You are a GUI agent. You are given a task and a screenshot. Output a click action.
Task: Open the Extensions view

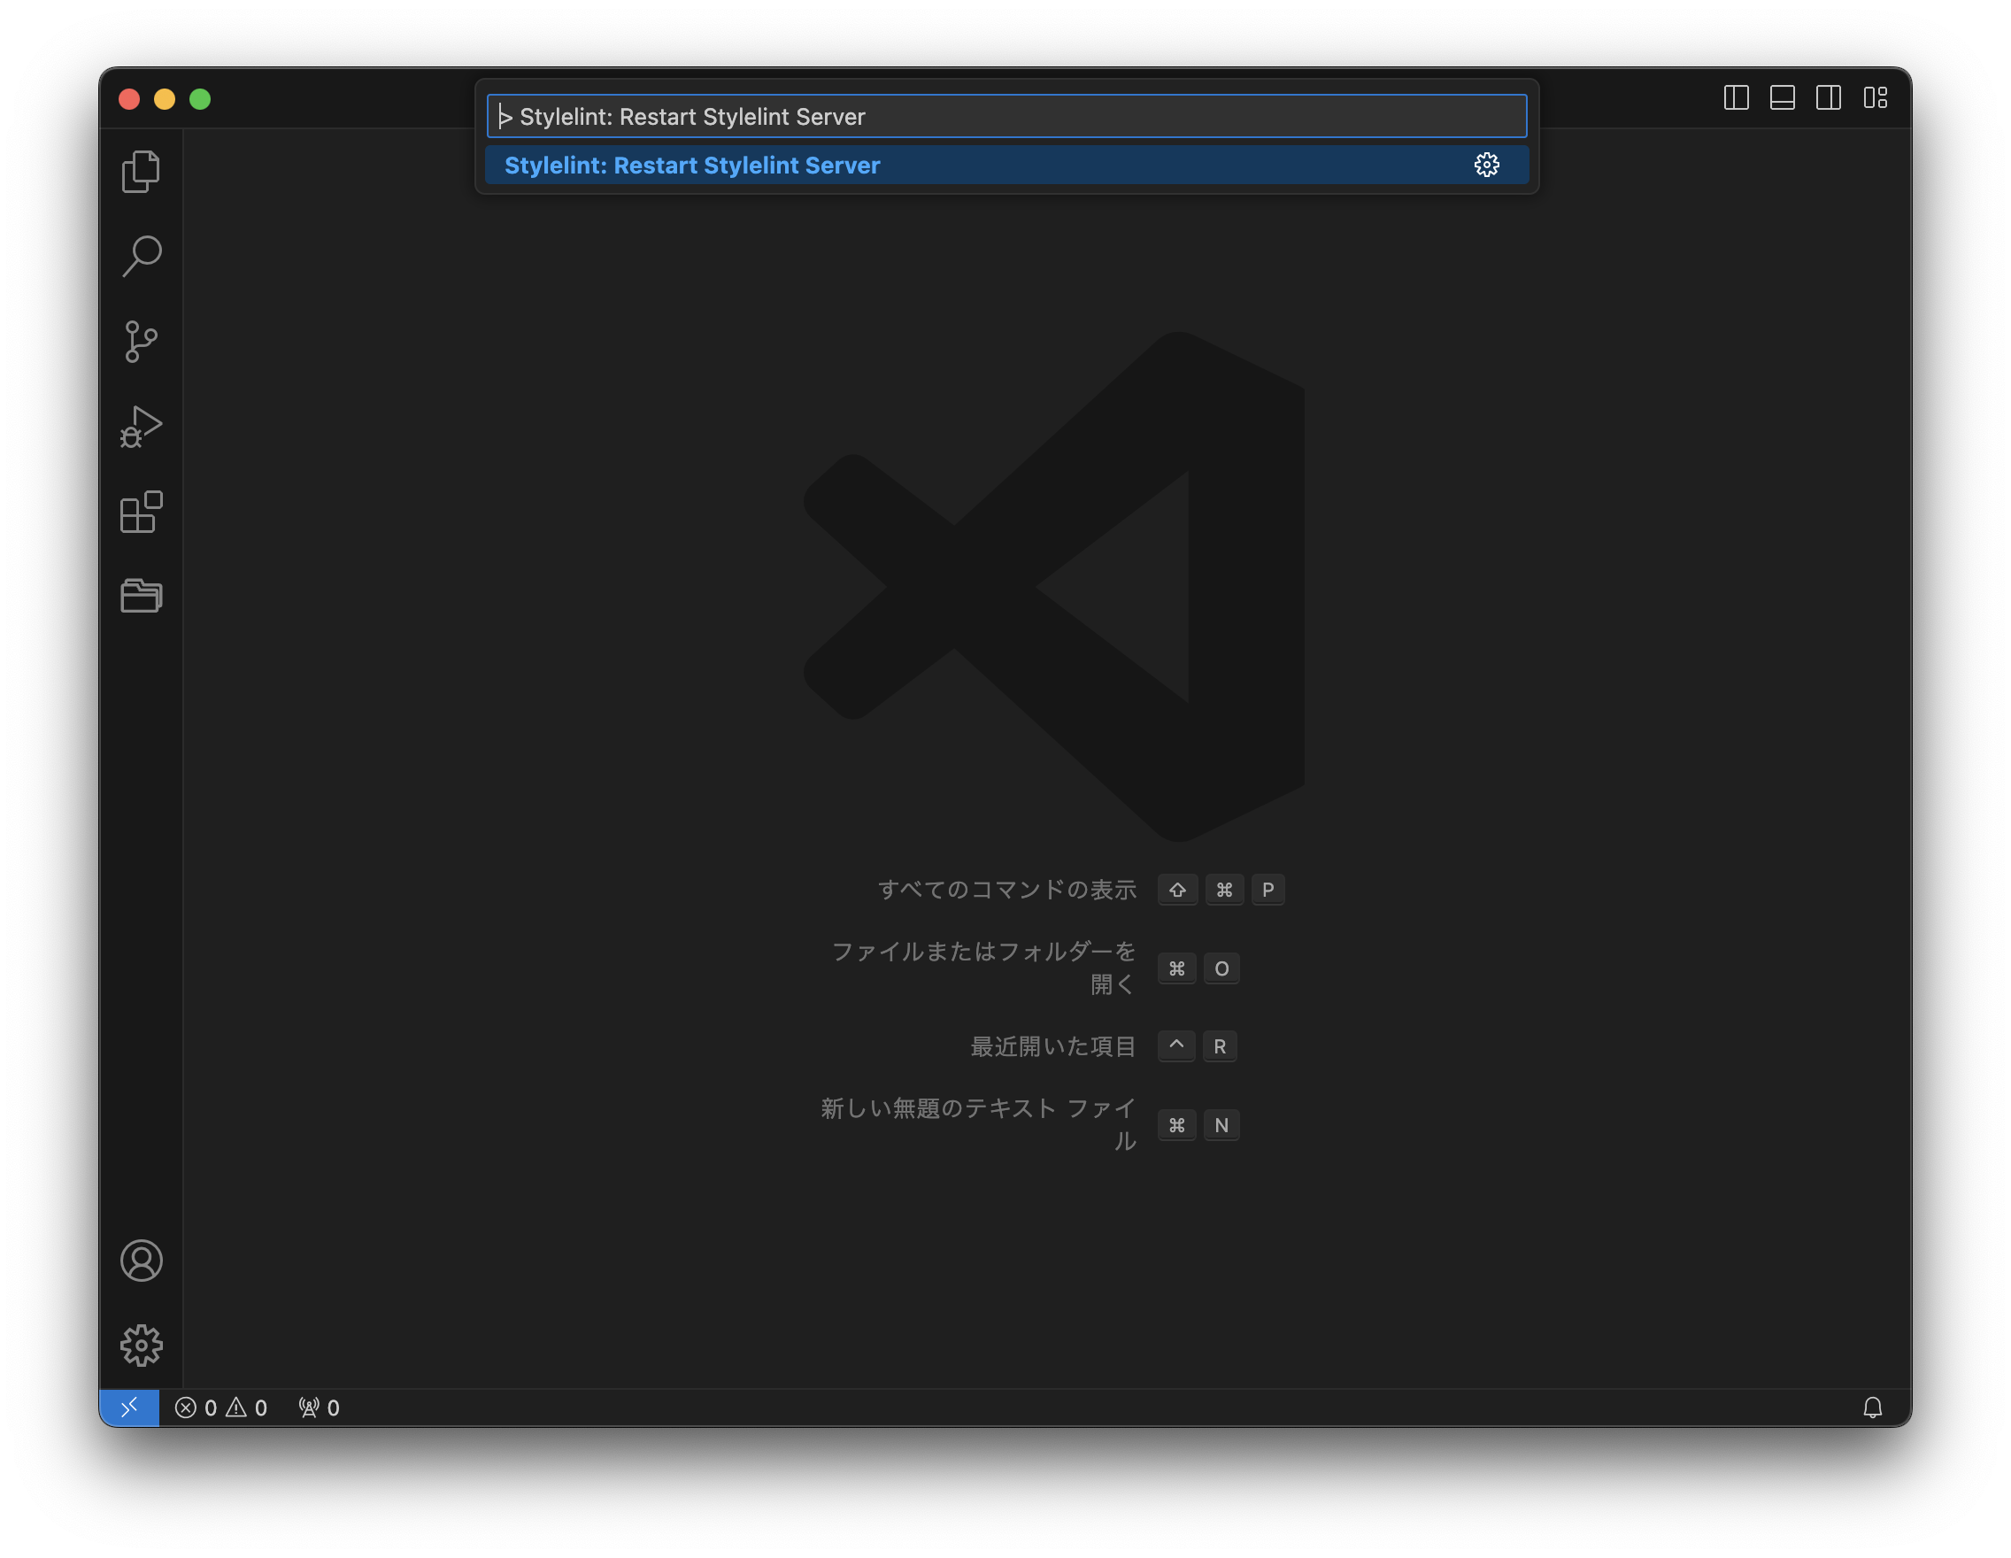click(x=141, y=512)
